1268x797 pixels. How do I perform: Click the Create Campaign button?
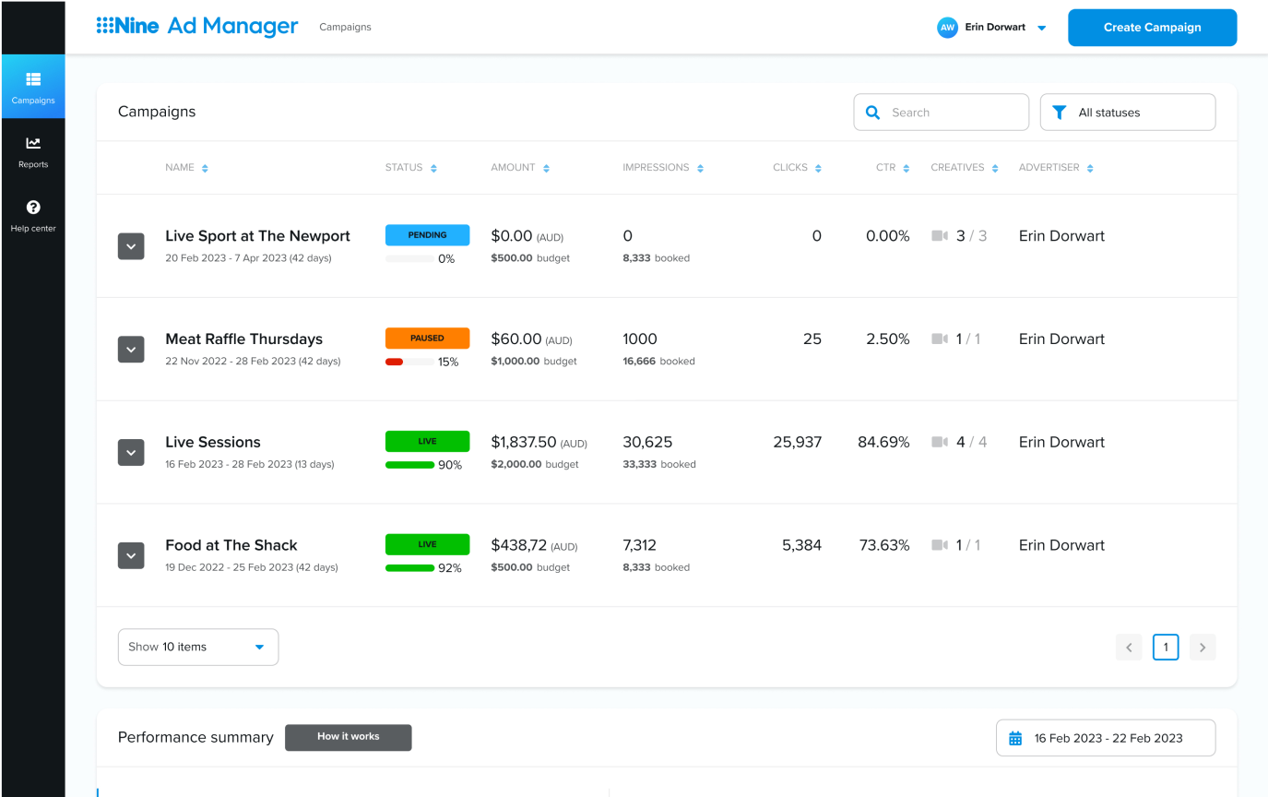pos(1151,27)
